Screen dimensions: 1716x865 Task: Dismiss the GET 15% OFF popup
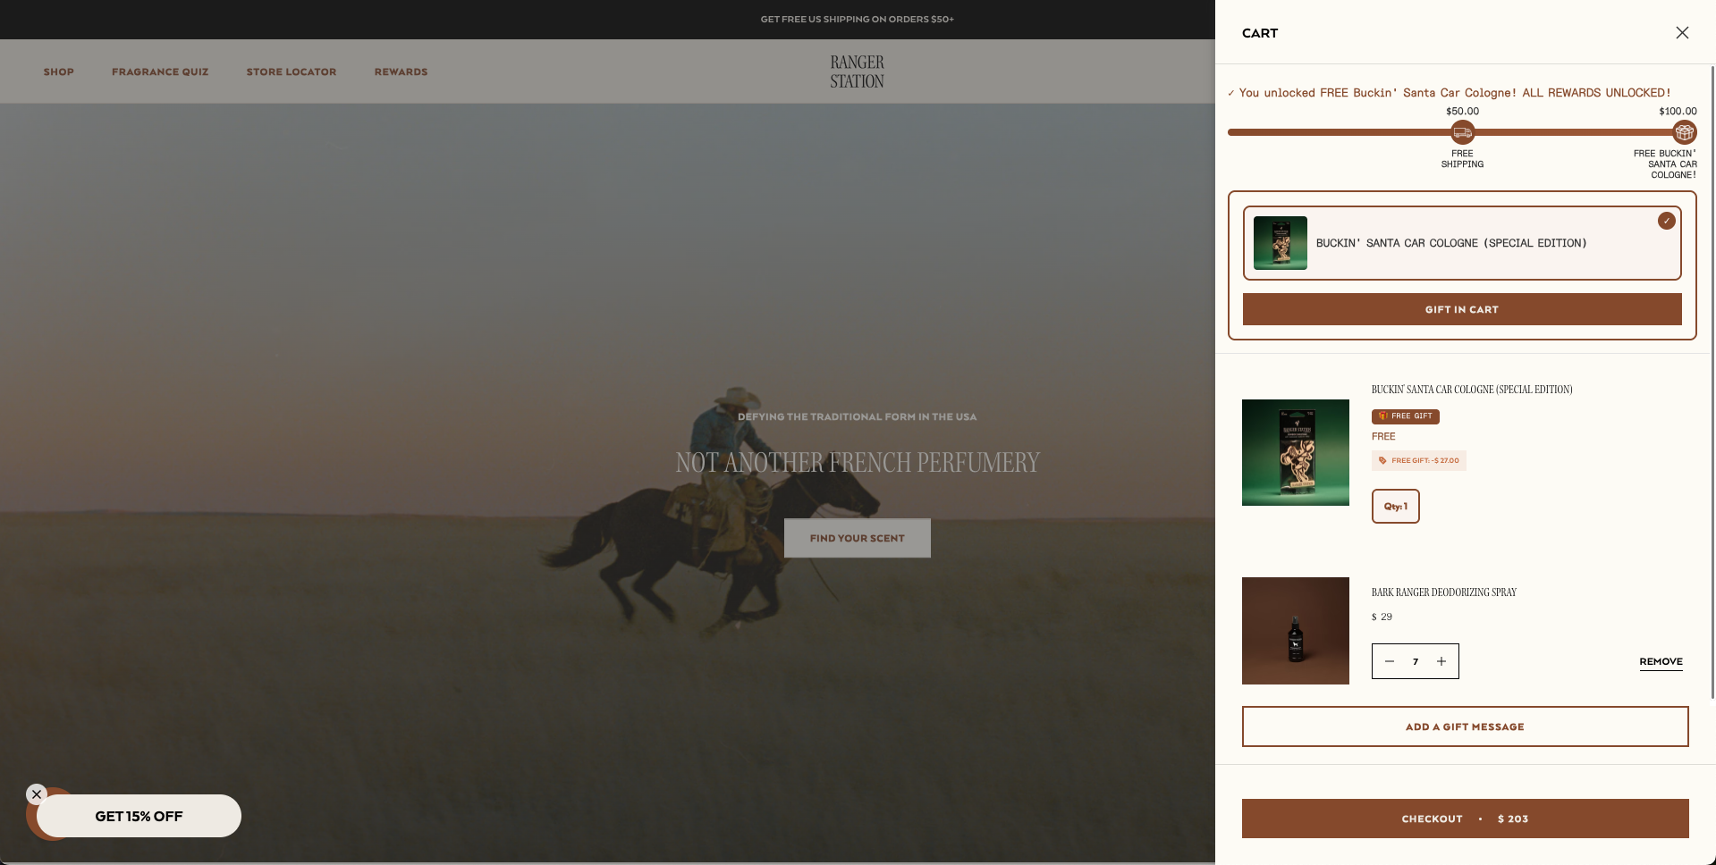pyautogui.click(x=37, y=794)
